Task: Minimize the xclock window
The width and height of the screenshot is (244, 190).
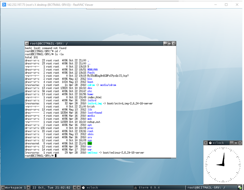Action: pos(232,143)
